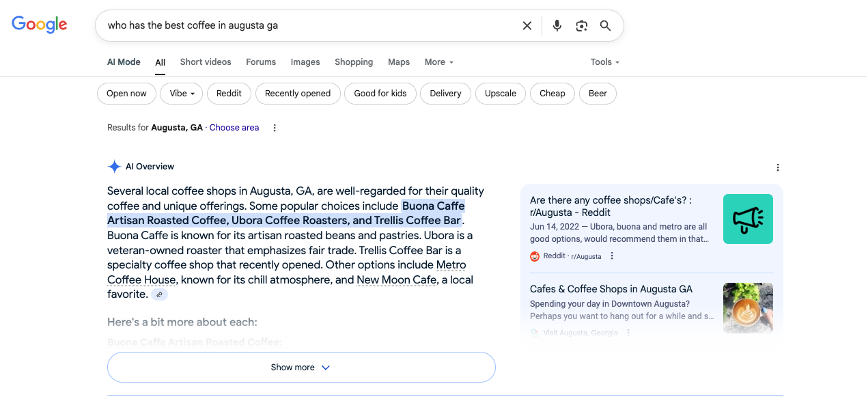Expand the More dropdown menu
The height and width of the screenshot is (414, 866).
pyautogui.click(x=439, y=62)
